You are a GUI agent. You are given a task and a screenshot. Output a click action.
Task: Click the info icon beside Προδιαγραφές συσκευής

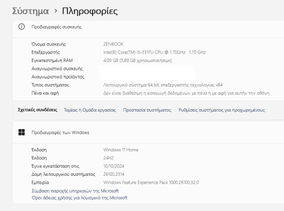pyautogui.click(x=22, y=27)
